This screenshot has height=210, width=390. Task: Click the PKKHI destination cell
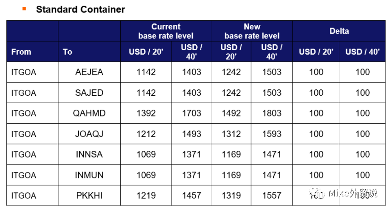point(89,196)
